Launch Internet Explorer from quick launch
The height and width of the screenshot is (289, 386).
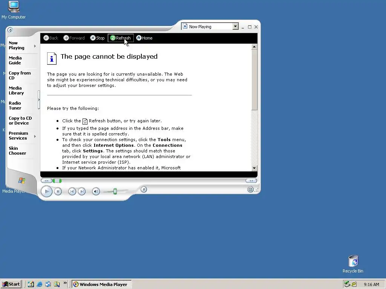39,284
